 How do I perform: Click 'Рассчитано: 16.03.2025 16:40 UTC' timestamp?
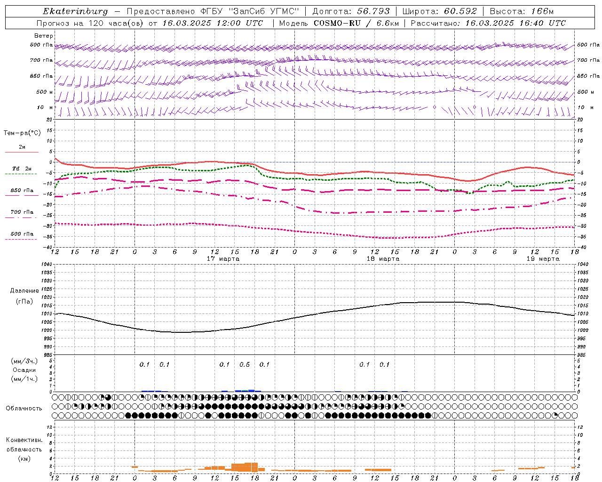tap(488, 23)
